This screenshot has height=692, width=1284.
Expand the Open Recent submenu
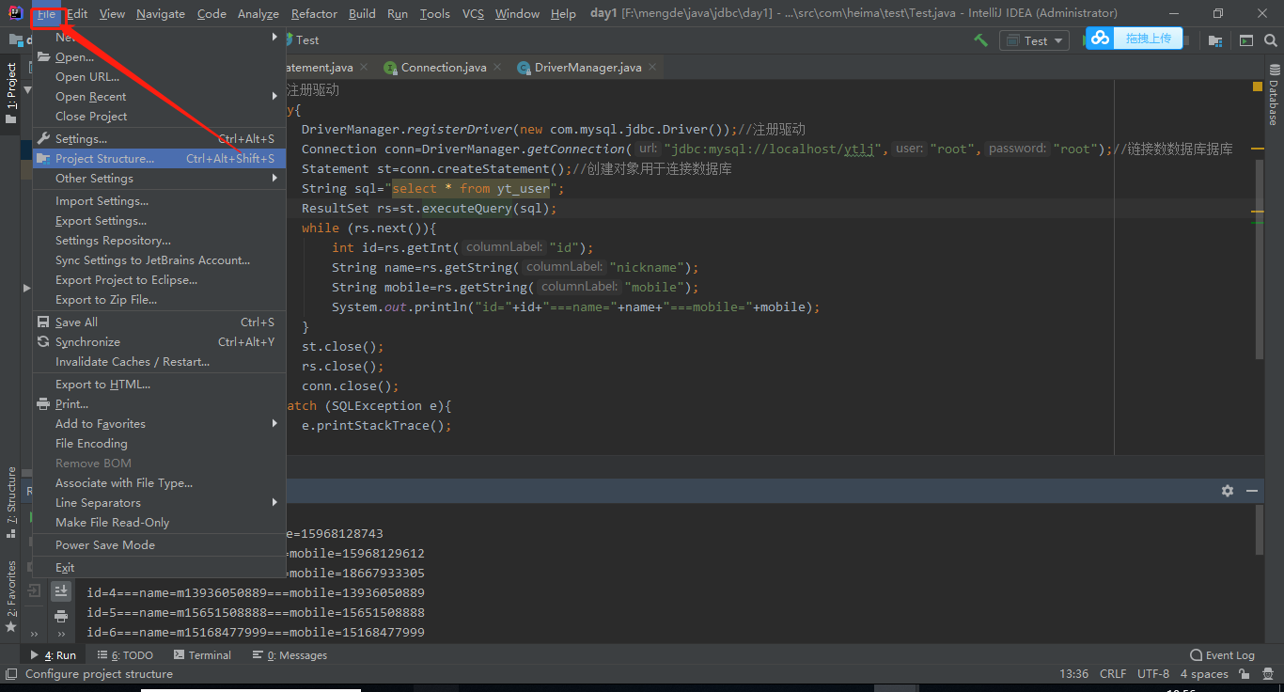point(159,96)
